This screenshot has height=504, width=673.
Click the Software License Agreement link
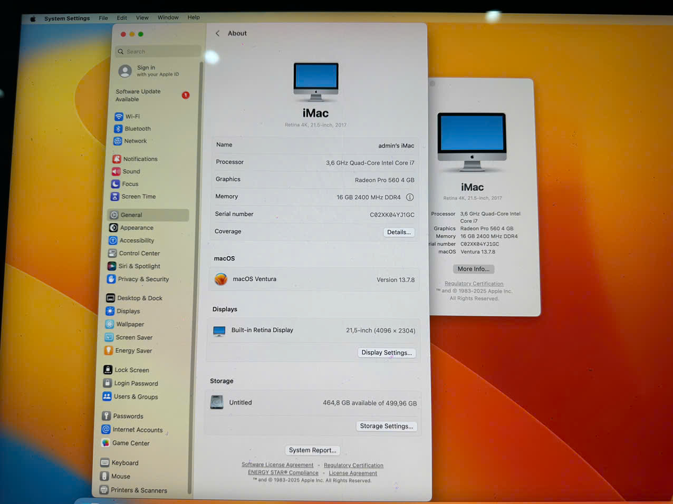[277, 465]
